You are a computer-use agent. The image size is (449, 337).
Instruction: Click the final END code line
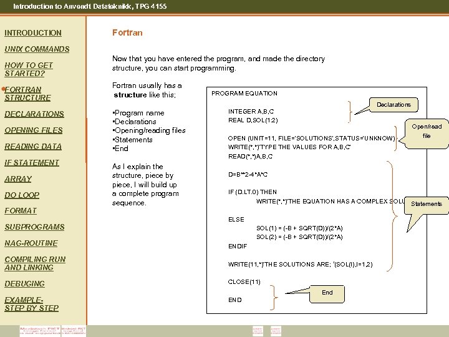(235, 300)
